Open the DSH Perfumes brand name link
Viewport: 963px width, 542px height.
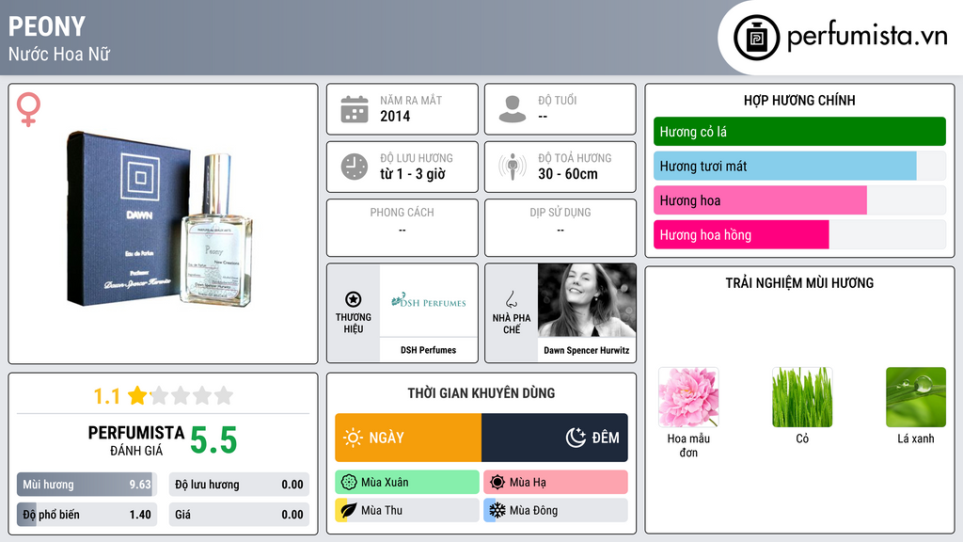point(429,350)
